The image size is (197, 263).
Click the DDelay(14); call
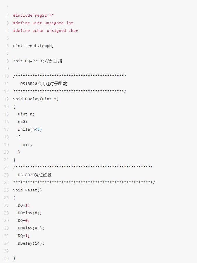coord(31,243)
